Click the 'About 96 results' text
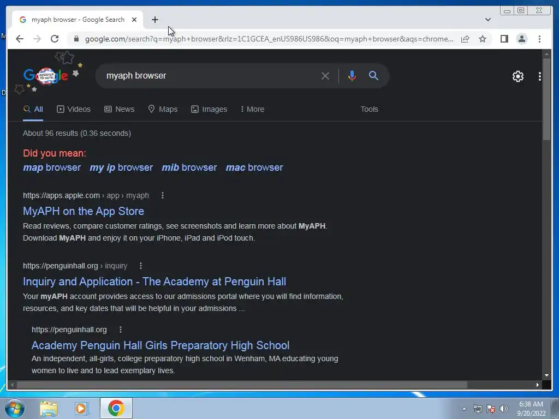 tap(77, 133)
